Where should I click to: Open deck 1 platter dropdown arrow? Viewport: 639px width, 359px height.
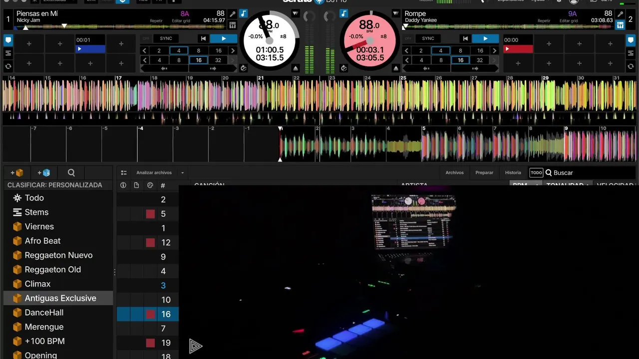coord(295,13)
